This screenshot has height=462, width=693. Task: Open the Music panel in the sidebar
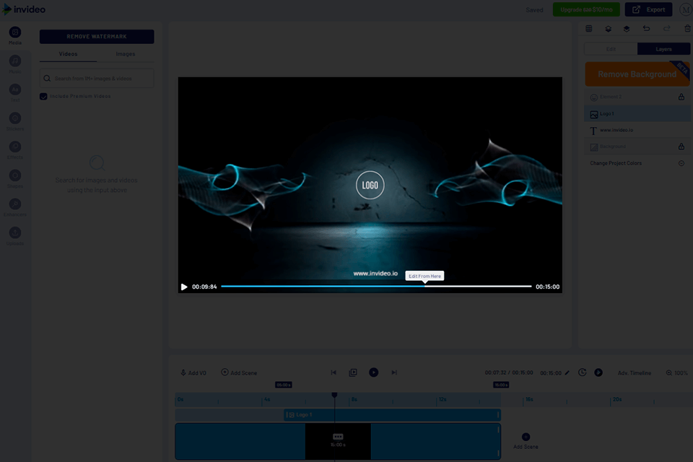[x=14, y=60]
